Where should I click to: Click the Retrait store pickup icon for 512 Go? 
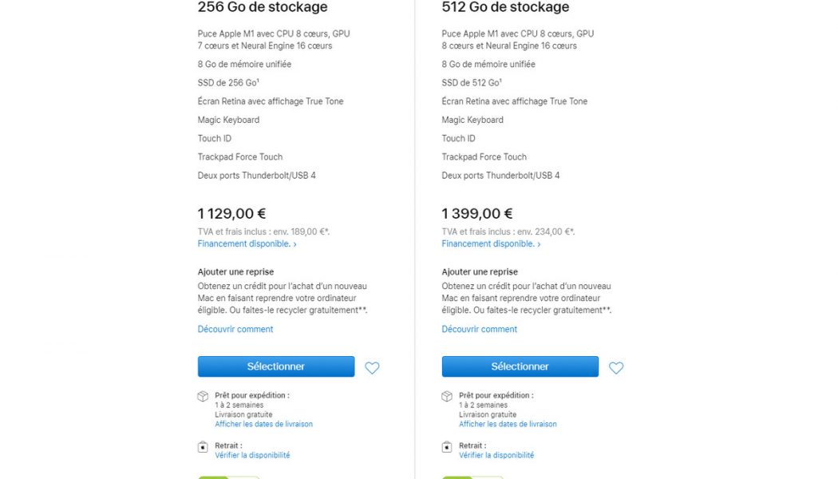447,447
